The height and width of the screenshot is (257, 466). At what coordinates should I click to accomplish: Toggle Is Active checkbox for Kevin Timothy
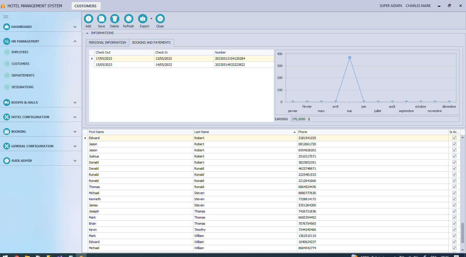454,230
